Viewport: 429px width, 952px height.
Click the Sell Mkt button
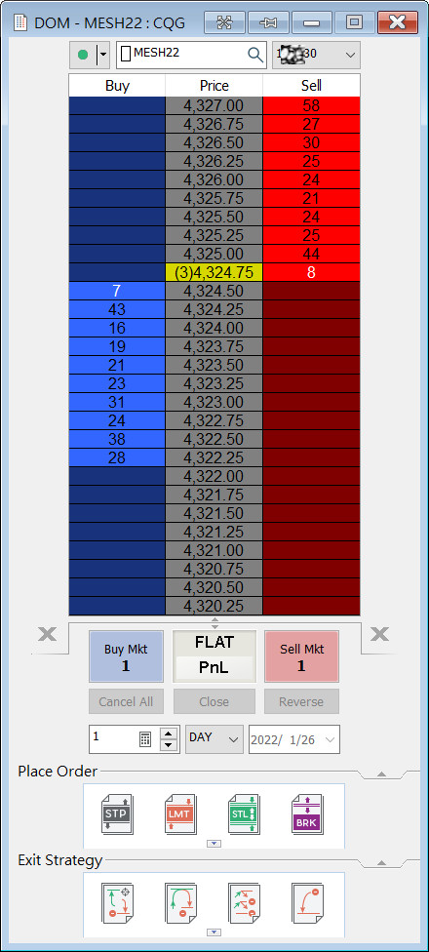301,656
